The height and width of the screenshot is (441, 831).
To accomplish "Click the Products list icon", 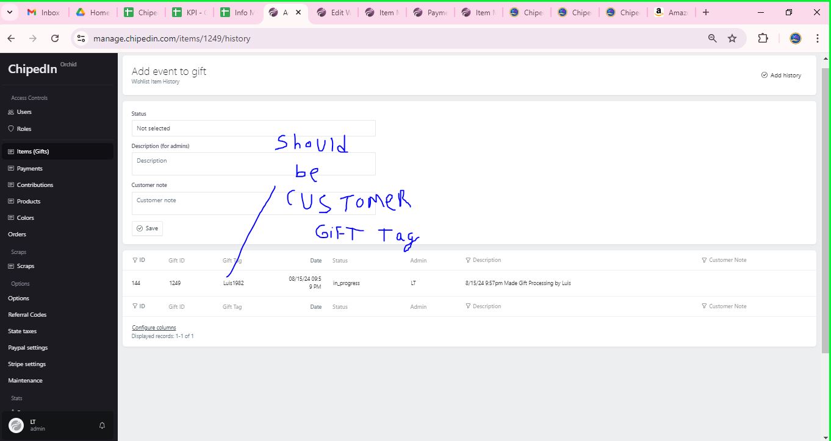I will pyautogui.click(x=11, y=202).
